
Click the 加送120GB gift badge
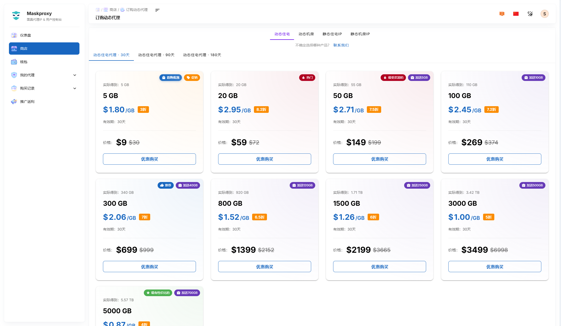302,185
